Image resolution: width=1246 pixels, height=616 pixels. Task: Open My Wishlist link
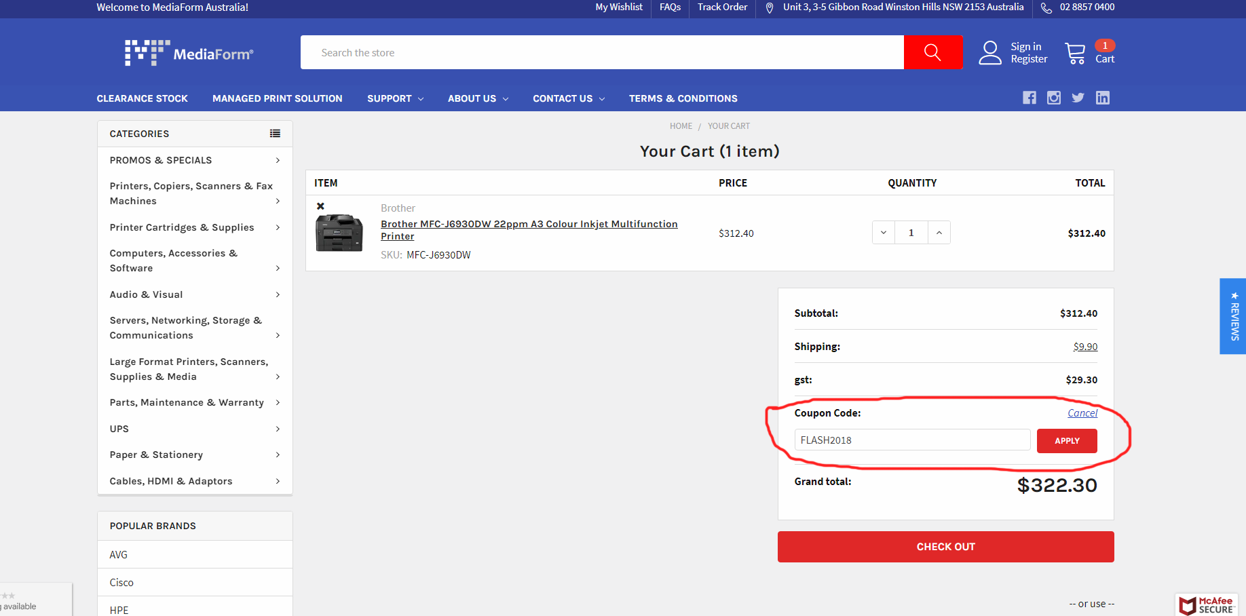point(619,7)
